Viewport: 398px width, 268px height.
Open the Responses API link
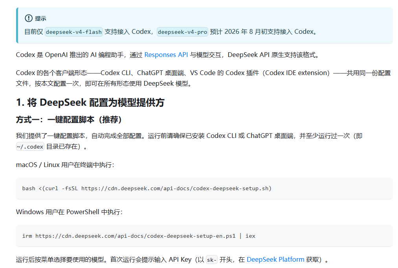tap(166, 55)
